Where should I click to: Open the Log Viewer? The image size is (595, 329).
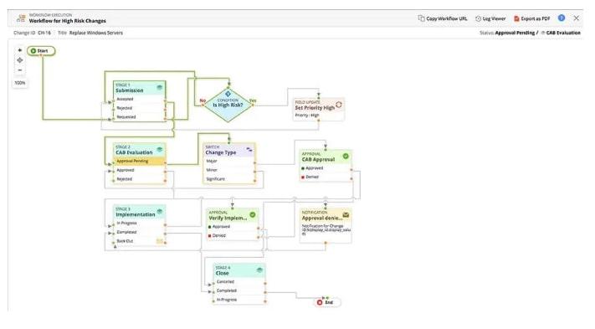click(490, 18)
